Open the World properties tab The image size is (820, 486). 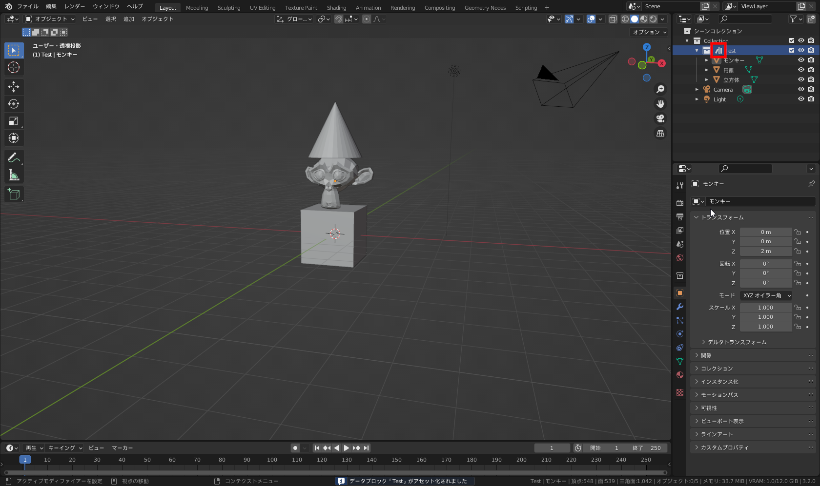[680, 257]
